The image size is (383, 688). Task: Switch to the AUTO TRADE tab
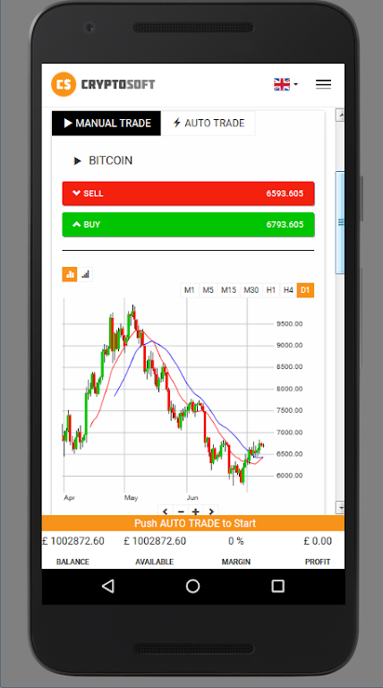tap(209, 124)
